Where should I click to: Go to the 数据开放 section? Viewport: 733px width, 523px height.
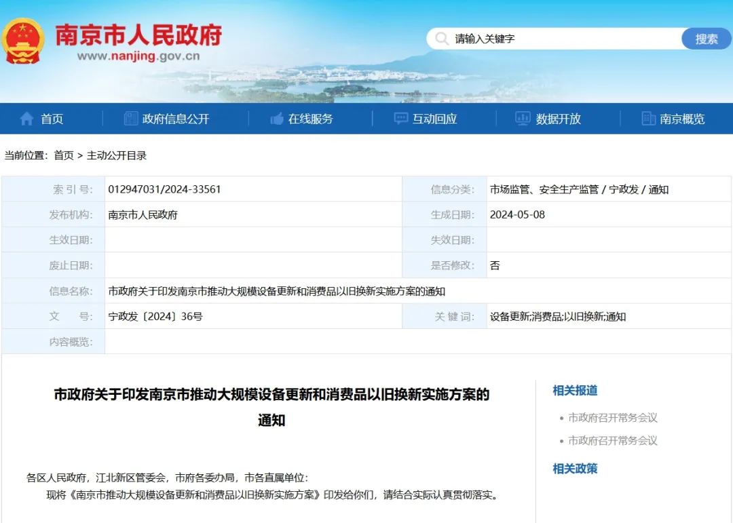558,119
